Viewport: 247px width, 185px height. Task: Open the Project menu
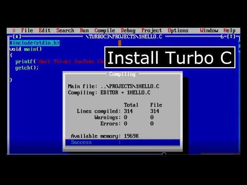click(152, 30)
